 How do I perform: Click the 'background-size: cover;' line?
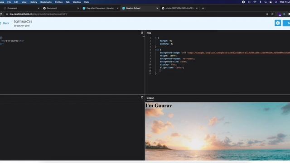pyautogui.click(x=174, y=62)
